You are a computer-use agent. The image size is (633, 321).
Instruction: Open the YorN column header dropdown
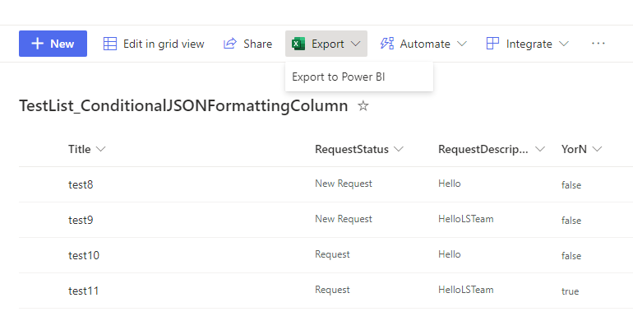coord(581,149)
